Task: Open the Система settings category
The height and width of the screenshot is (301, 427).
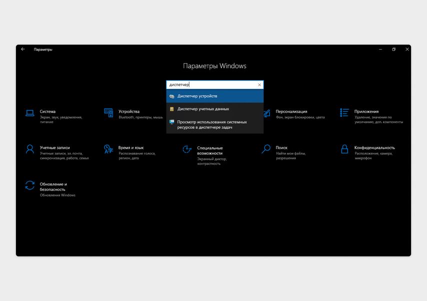Action: pyautogui.click(x=47, y=111)
